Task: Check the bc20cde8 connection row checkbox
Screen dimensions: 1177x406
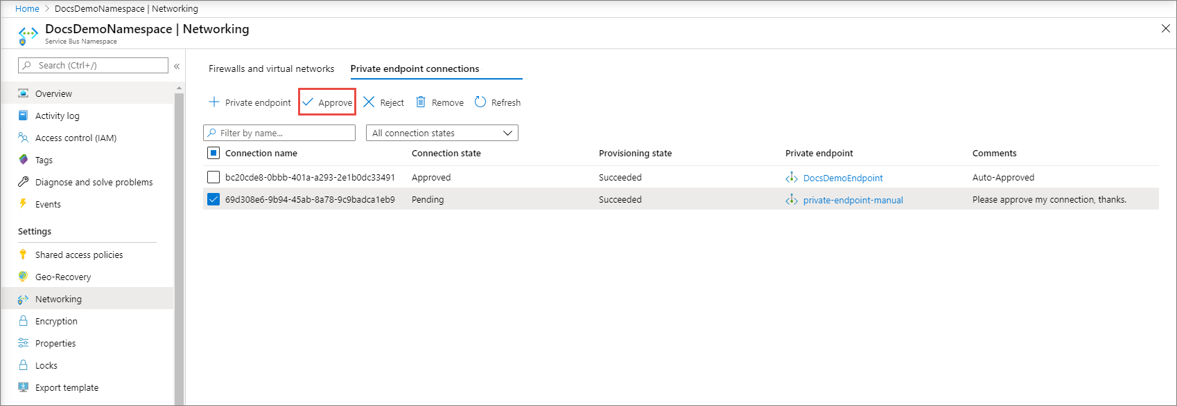Action: [213, 177]
